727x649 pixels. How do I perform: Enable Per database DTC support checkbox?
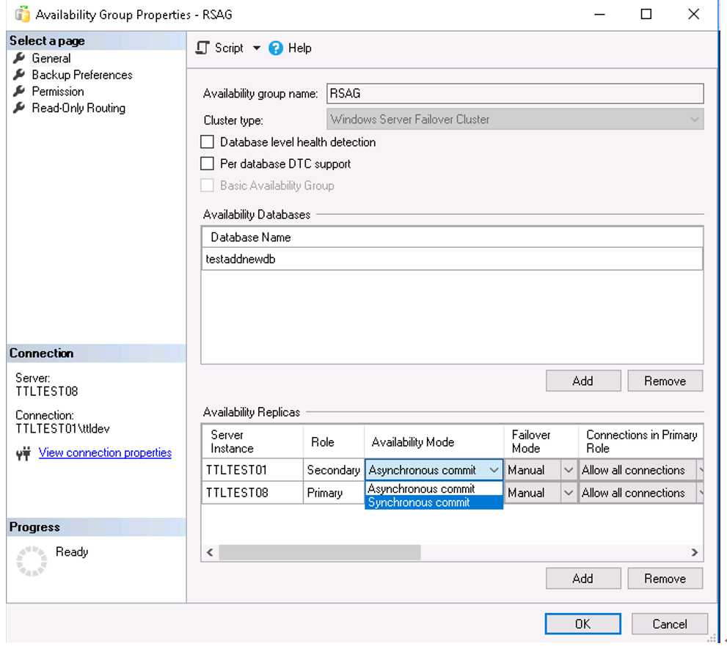[x=207, y=164]
